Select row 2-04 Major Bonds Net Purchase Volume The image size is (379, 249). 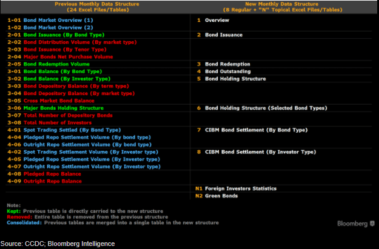coord(60,57)
